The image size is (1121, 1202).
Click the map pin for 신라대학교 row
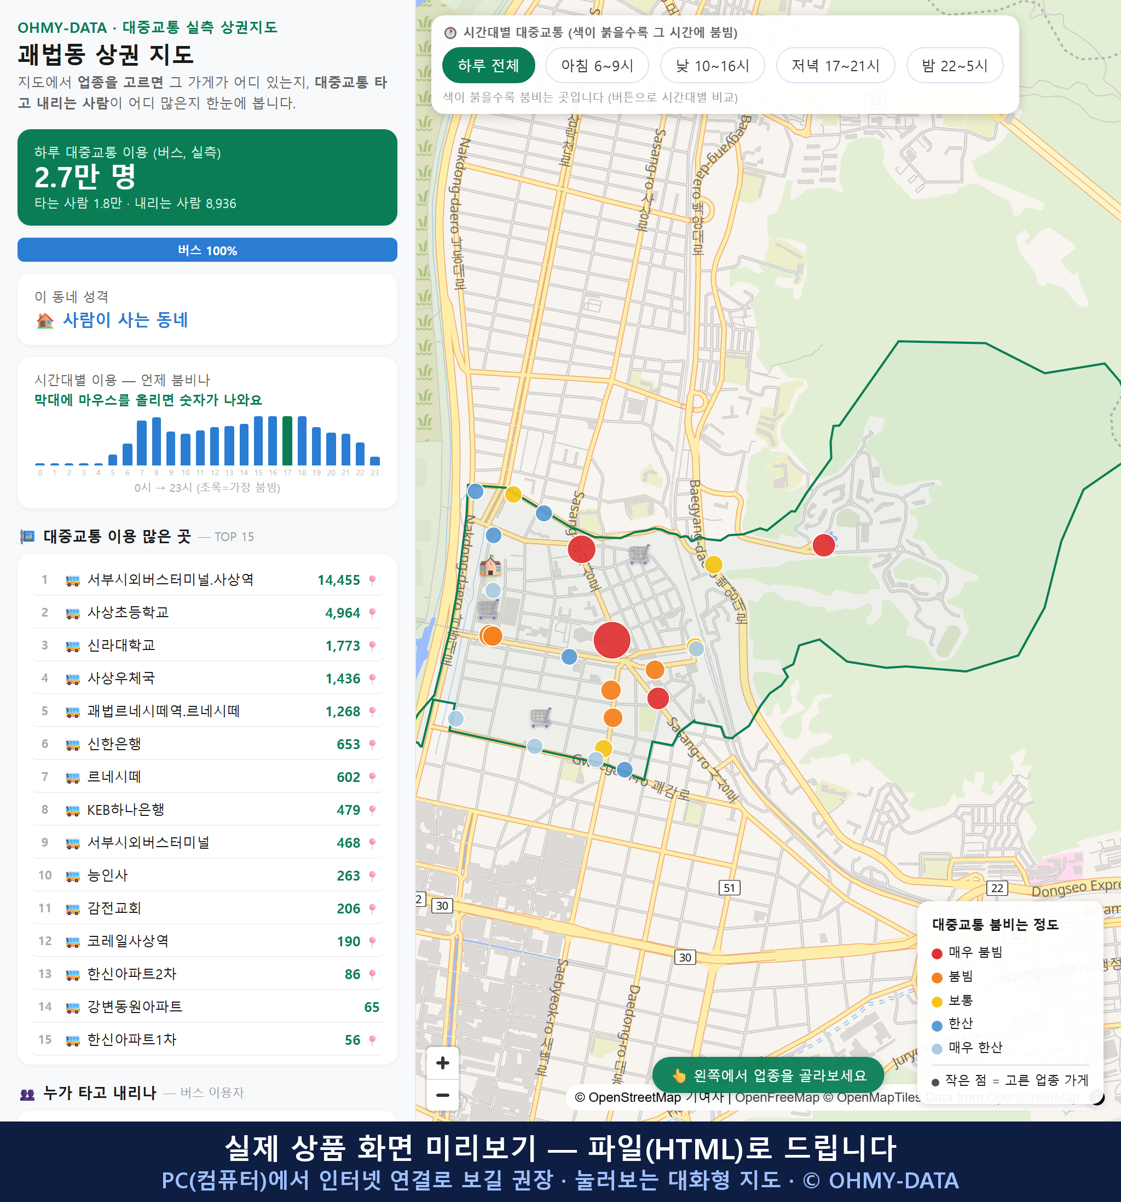[372, 646]
